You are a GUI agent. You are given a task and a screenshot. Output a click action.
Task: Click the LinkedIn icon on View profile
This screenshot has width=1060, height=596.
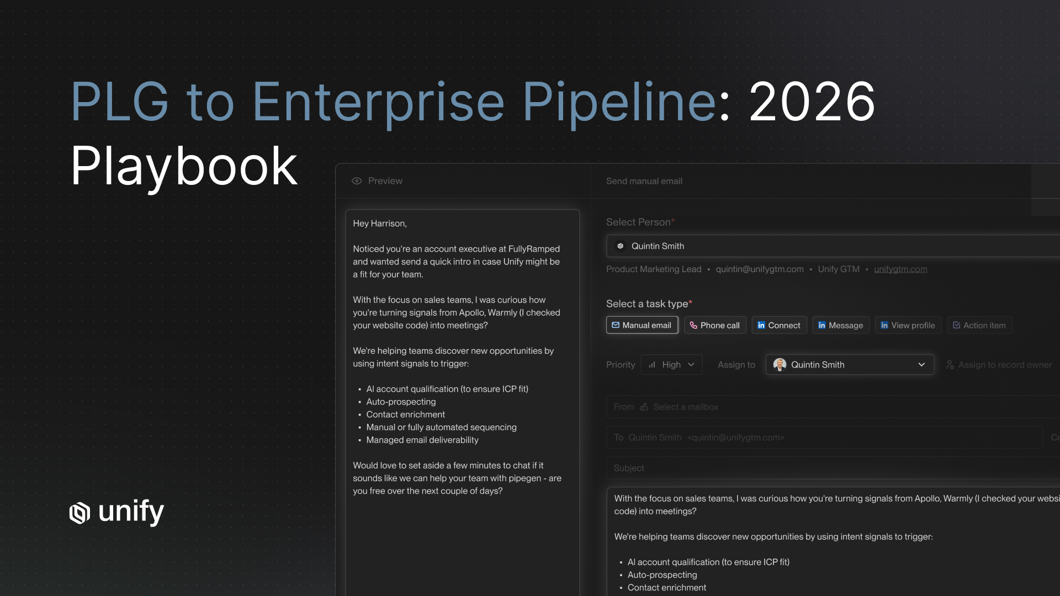pos(884,326)
